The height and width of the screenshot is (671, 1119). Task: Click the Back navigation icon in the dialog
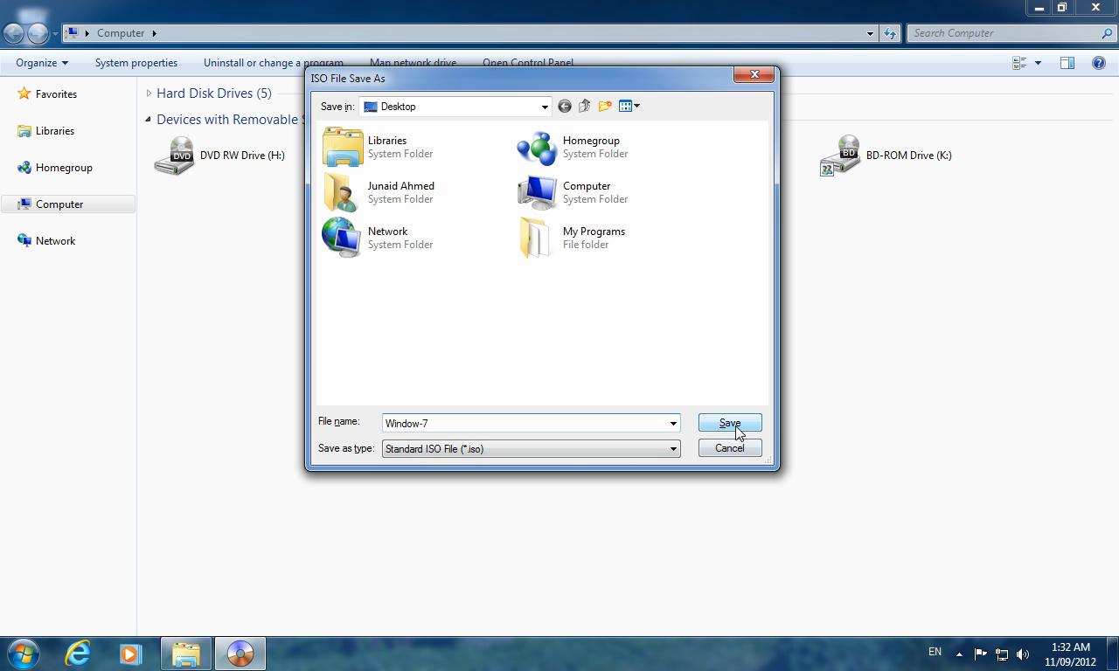(564, 106)
